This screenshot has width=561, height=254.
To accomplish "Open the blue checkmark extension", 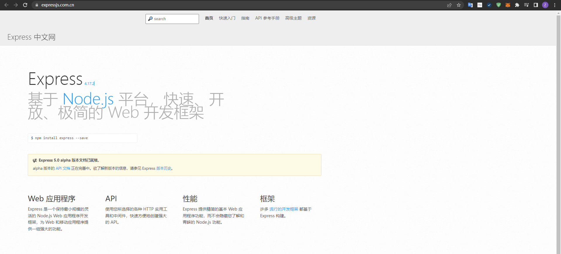I will click(489, 5).
